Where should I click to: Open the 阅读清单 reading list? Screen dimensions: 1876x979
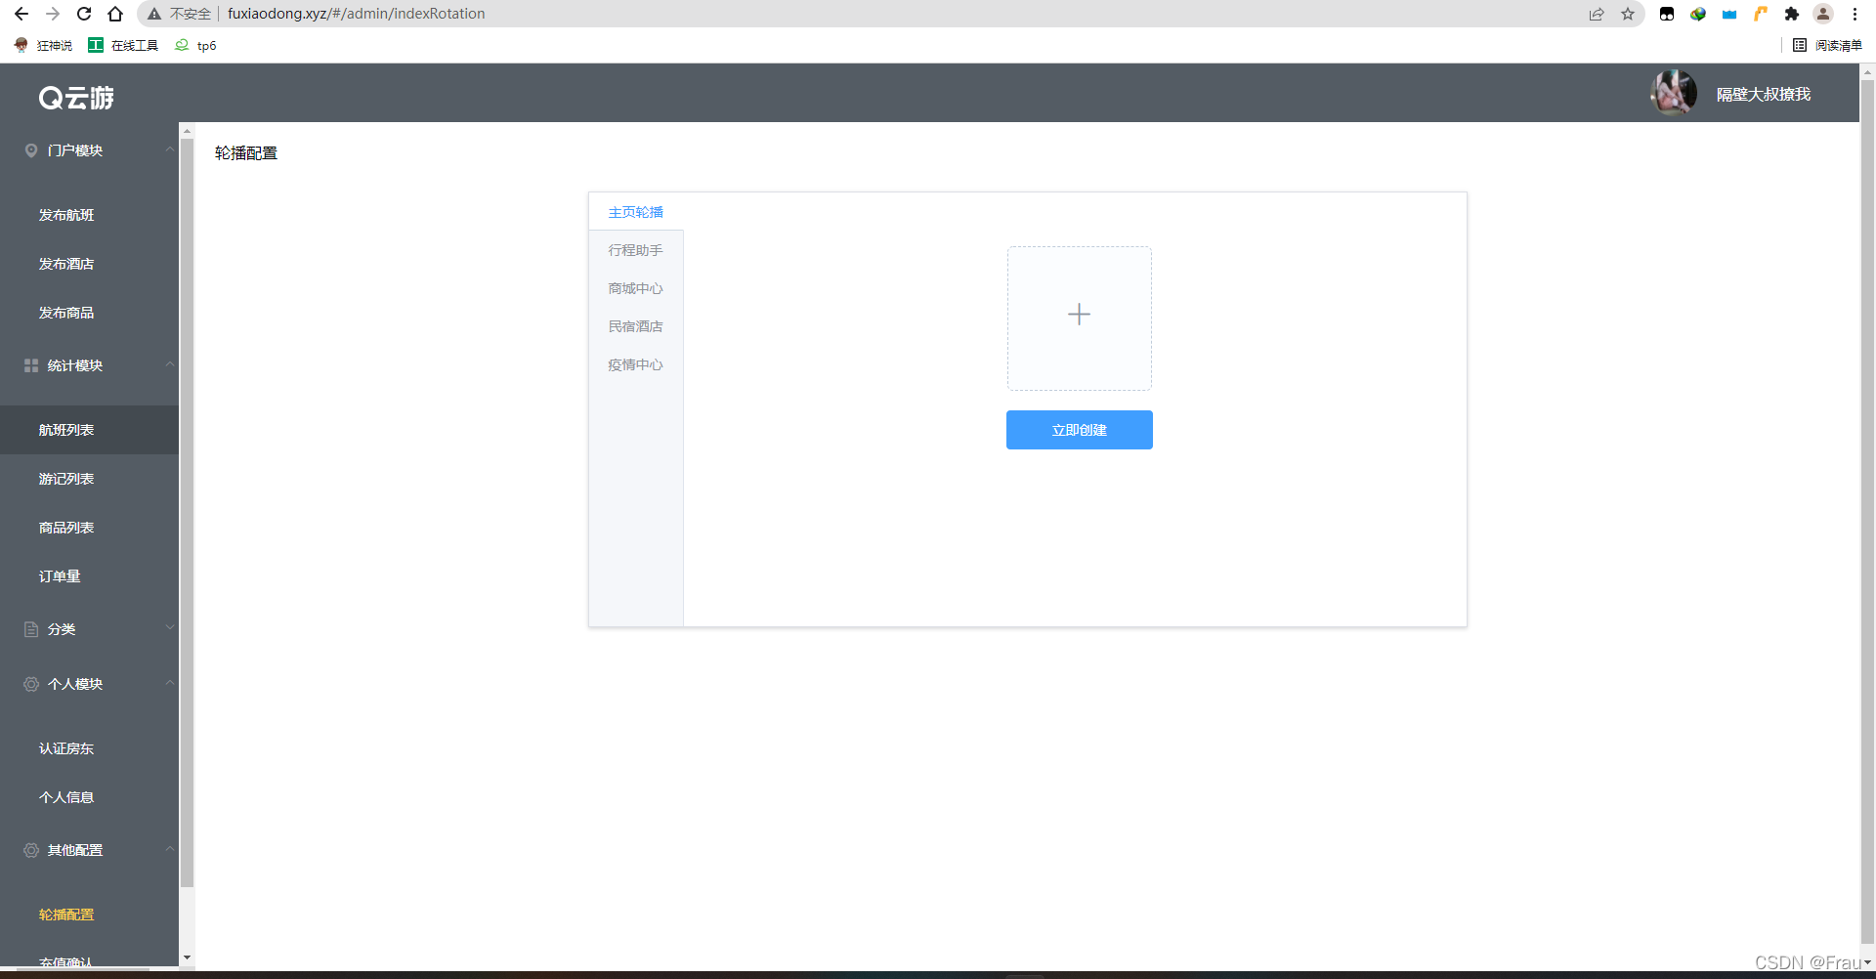[1827, 45]
